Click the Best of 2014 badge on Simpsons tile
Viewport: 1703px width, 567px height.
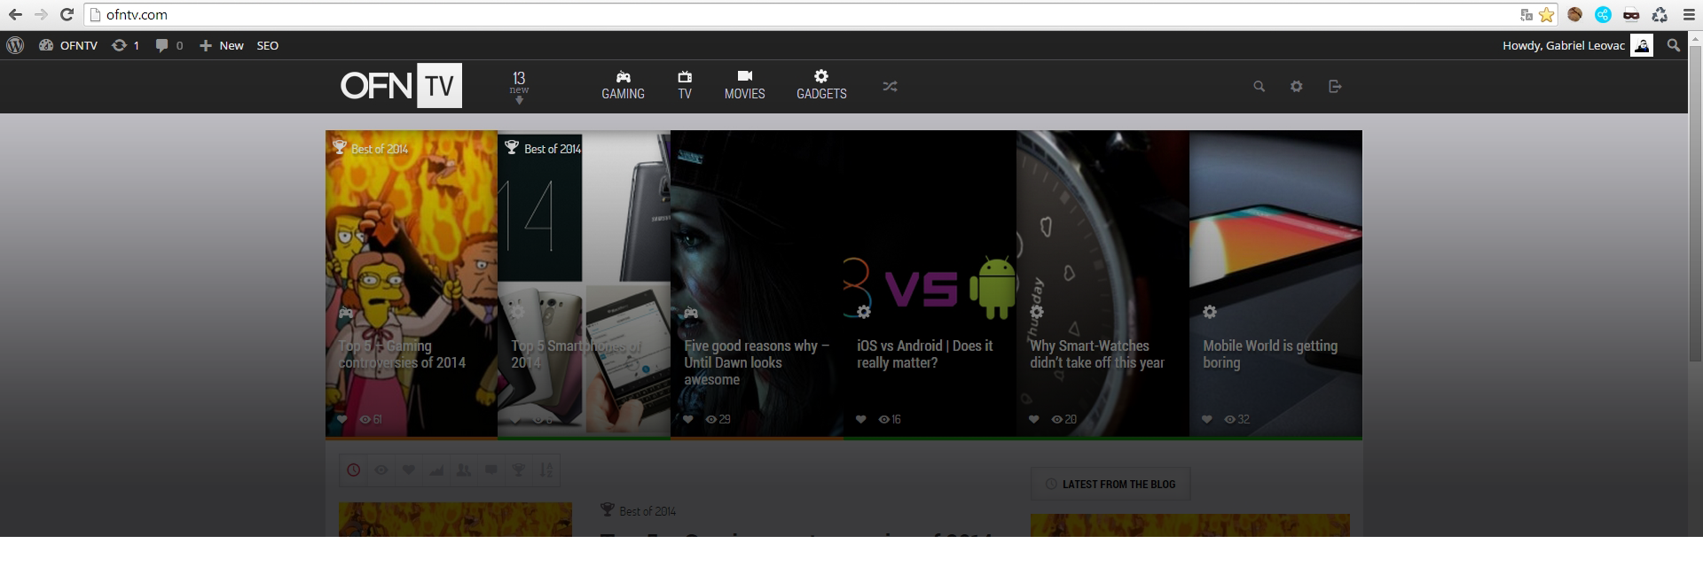pyautogui.click(x=371, y=148)
